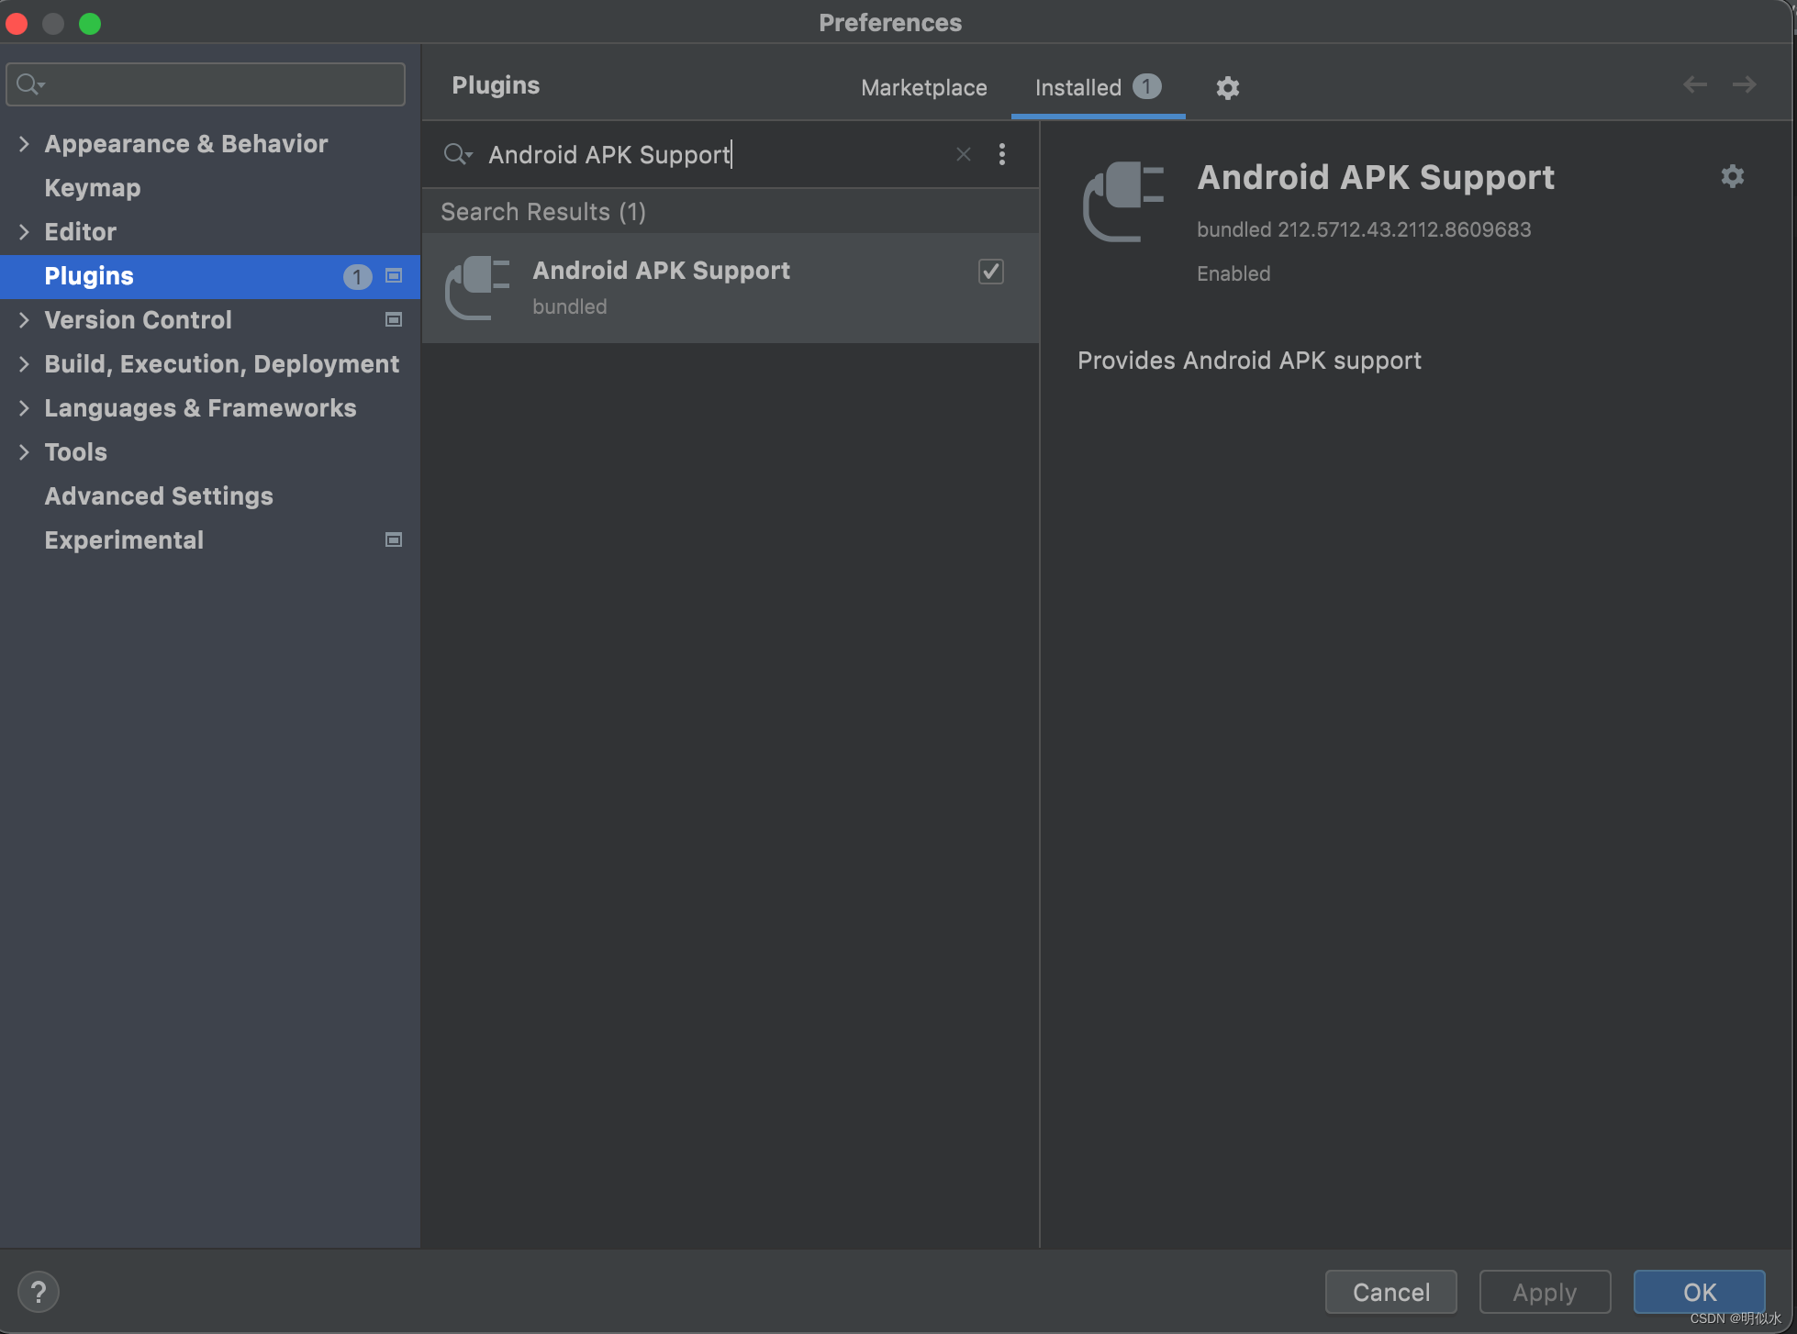Click the forward navigation arrow

(x=1744, y=85)
